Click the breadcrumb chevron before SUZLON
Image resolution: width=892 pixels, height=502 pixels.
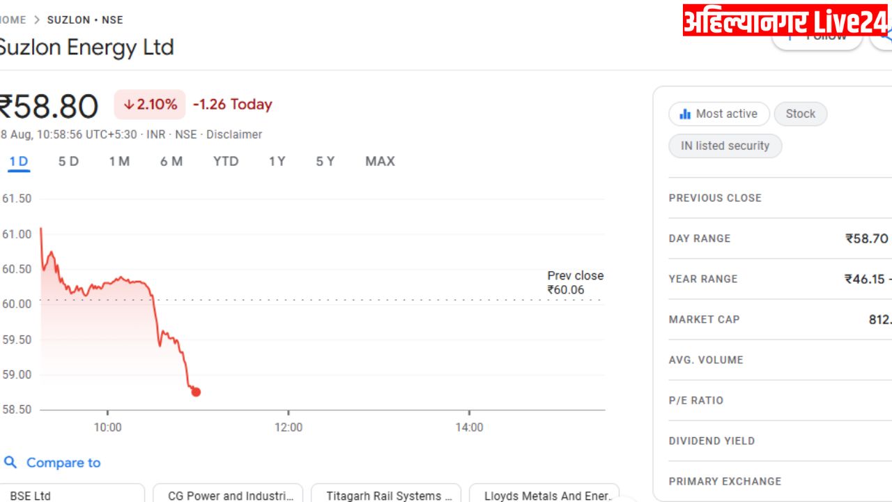(37, 20)
